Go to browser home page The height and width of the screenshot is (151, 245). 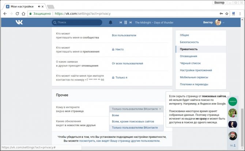[x=23, y=14]
